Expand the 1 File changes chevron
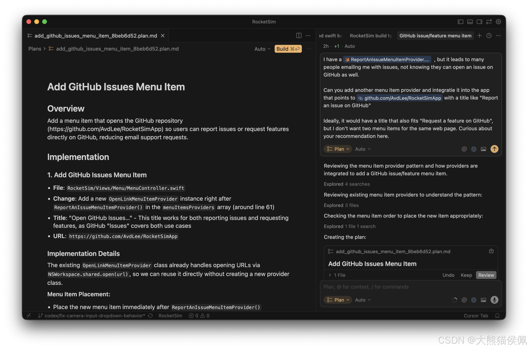Image resolution: width=528 pixels, height=349 pixels. [x=330, y=275]
